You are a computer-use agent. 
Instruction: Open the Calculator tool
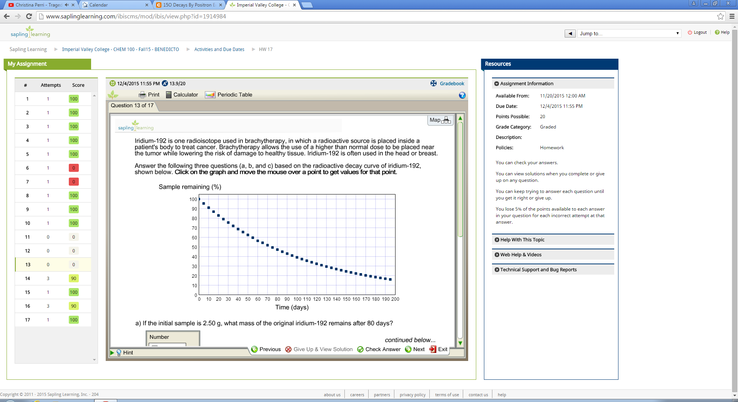point(182,95)
